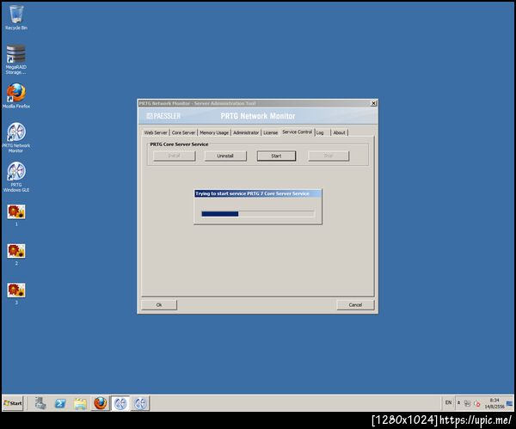Viewport: 516px width, 429px height.
Task: Open the Recycle Bin desktop icon
Action: click(16, 18)
